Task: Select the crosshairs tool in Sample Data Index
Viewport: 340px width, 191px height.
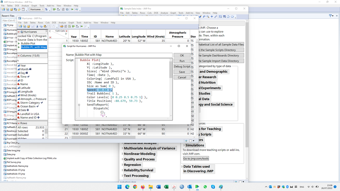Action: coord(212,16)
